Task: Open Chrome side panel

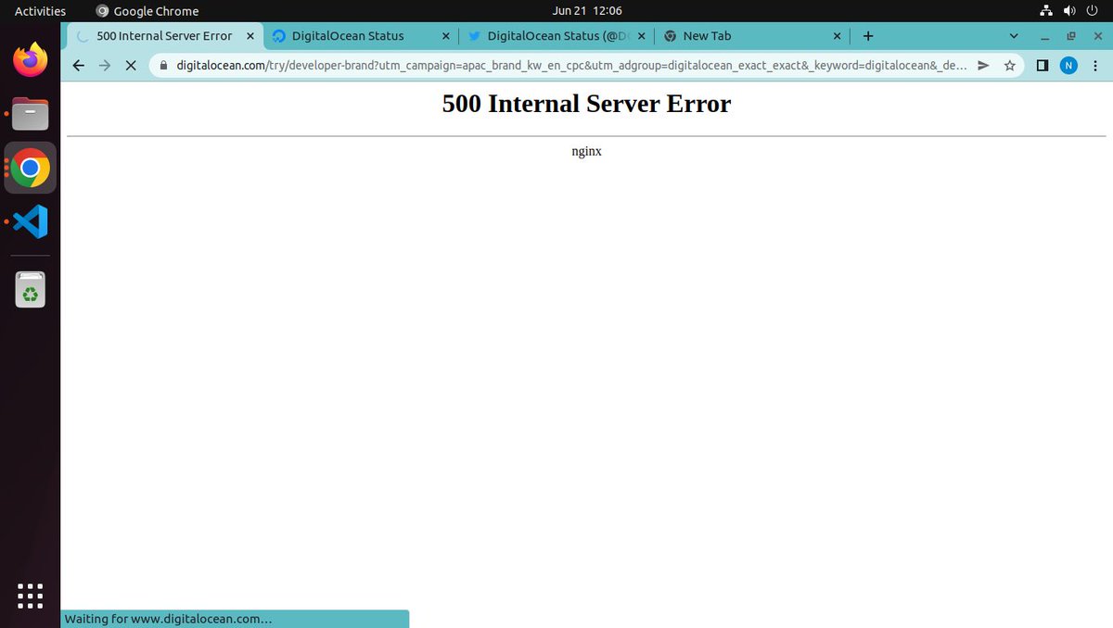Action: pyautogui.click(x=1042, y=66)
